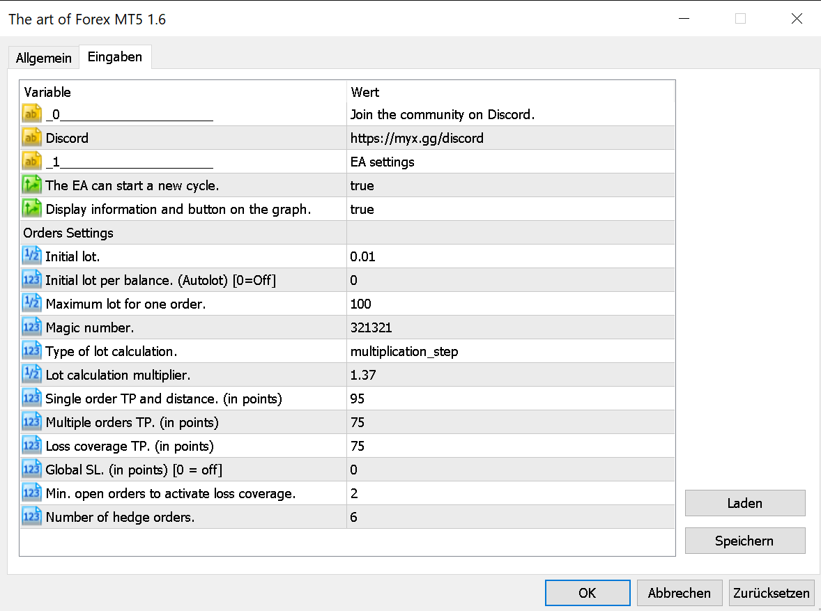Select the Discord URL value field
This screenshot has height=611, width=821.
[x=510, y=138]
